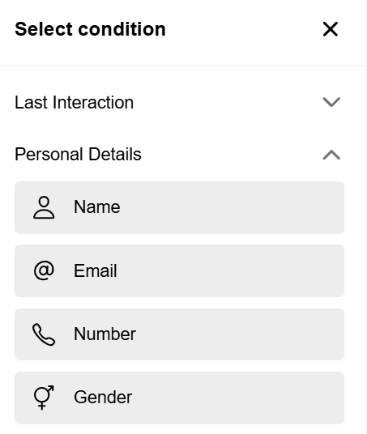Viewport: 367px width, 434px height.
Task: Collapse Personal Details using its up chevron
Action: coord(331,155)
